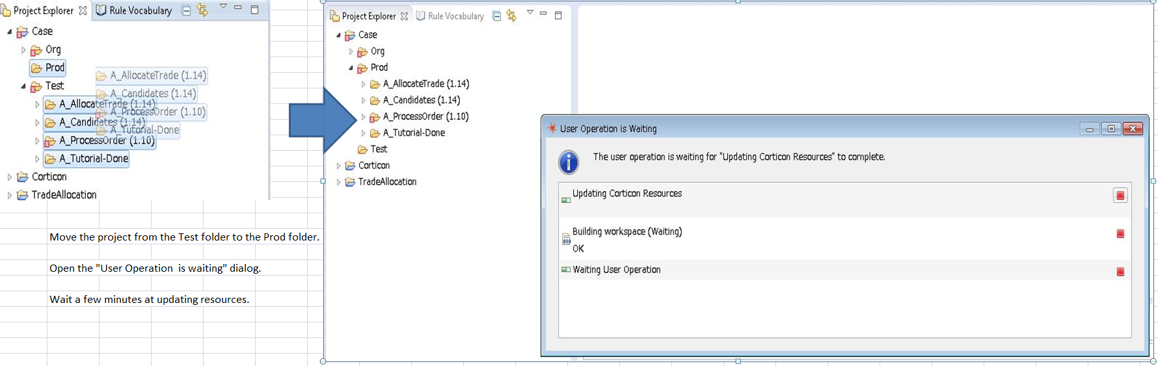Select A_Candidates (1.14) folder inside Test

[95, 122]
